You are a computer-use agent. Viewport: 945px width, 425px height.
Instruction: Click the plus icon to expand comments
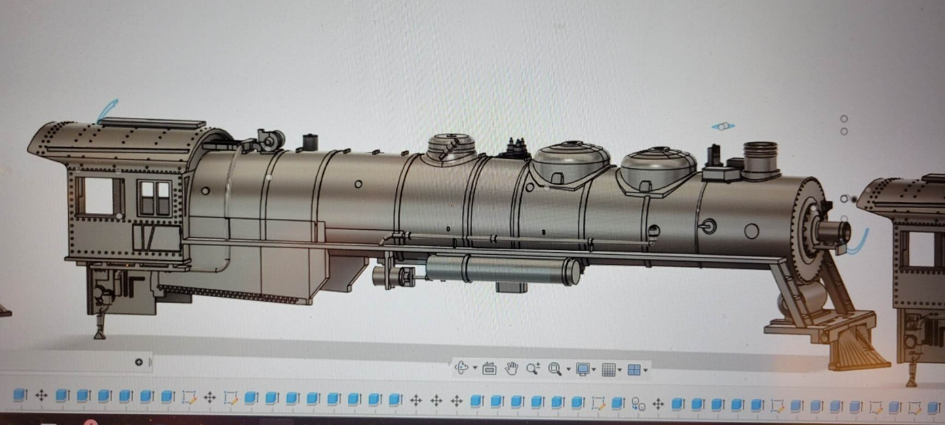[139, 362]
